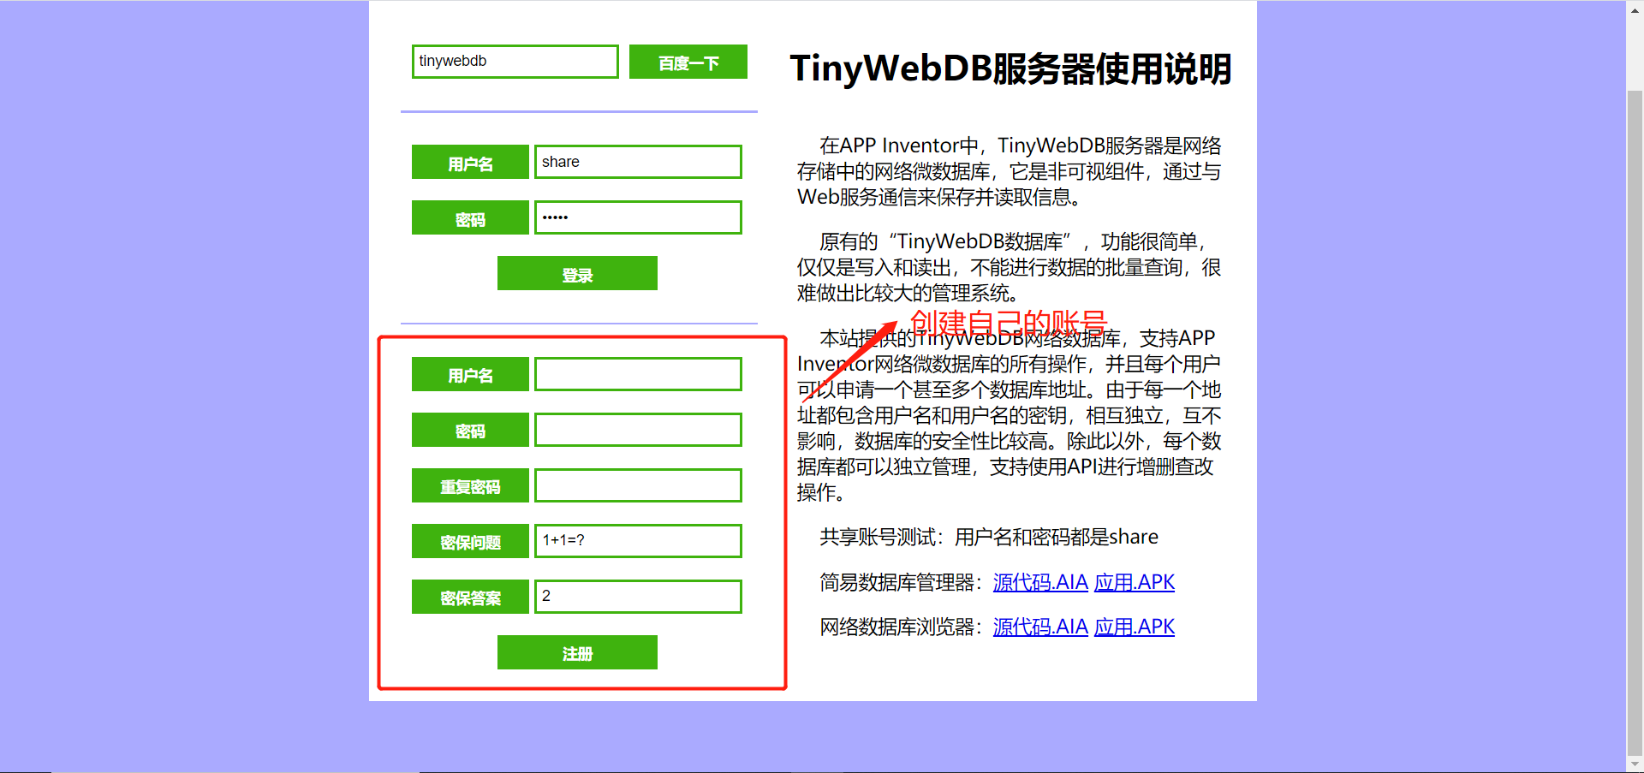The image size is (1644, 773).
Task: Click the login 用户名 green label
Action: click(x=470, y=162)
